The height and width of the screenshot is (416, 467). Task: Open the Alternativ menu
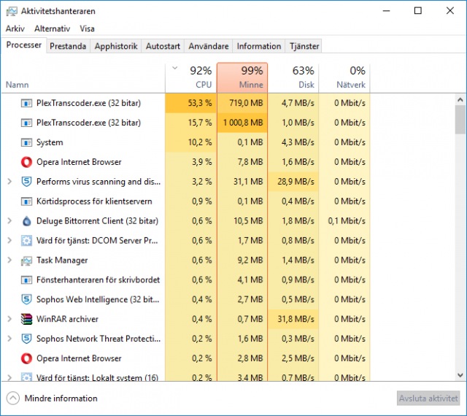pyautogui.click(x=52, y=28)
